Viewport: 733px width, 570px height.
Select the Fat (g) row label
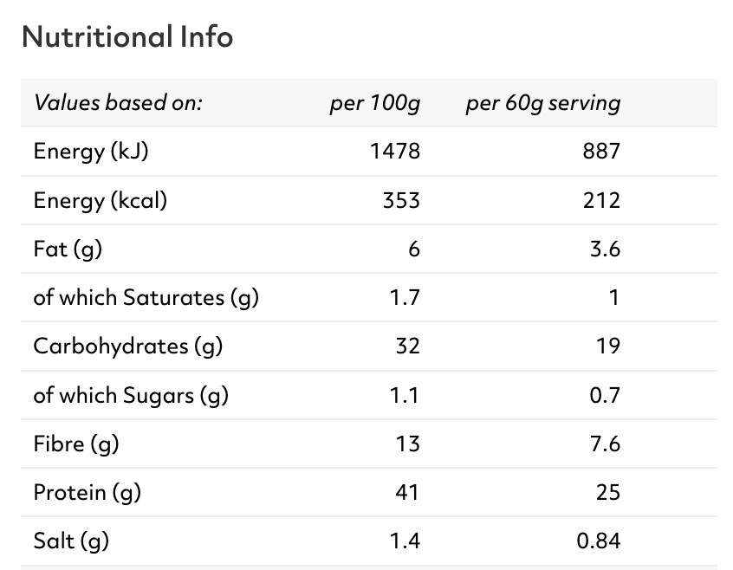click(x=68, y=249)
